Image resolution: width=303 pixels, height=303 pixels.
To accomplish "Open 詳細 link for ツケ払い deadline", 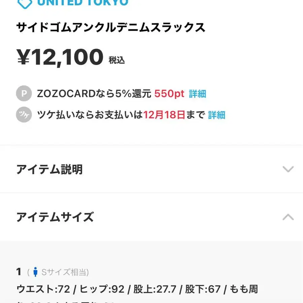I will [217, 115].
